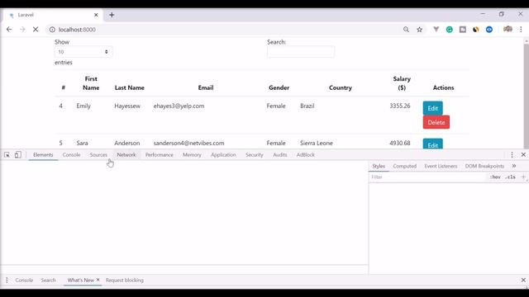This screenshot has height=297, width=529.
Task: Click the table Search input field
Action: pyautogui.click(x=301, y=52)
